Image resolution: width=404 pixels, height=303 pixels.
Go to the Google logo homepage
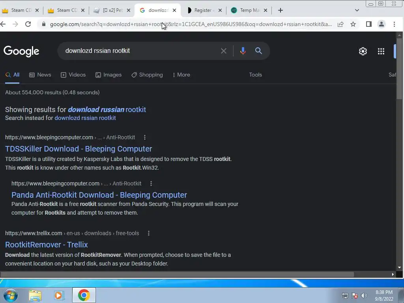[21, 51]
